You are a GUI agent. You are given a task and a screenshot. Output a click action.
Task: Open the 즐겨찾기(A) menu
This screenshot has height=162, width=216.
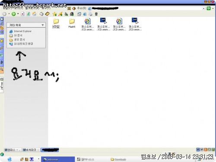32,8
